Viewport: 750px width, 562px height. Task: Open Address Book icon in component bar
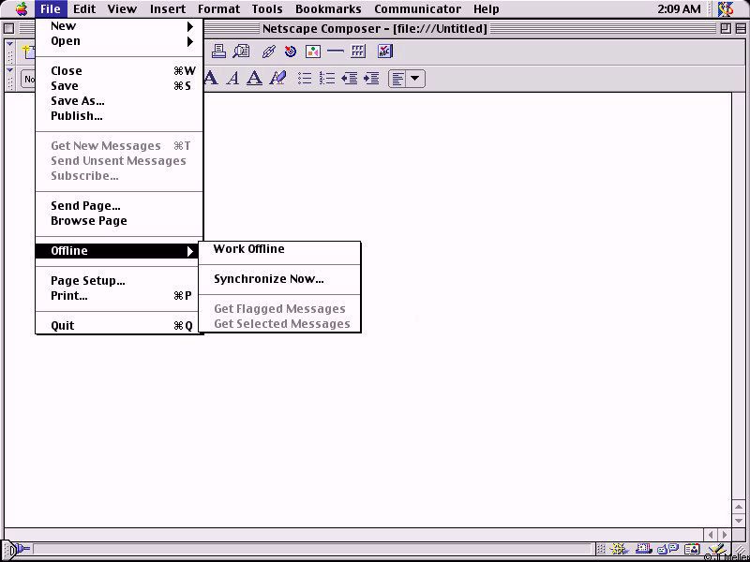coord(693,550)
